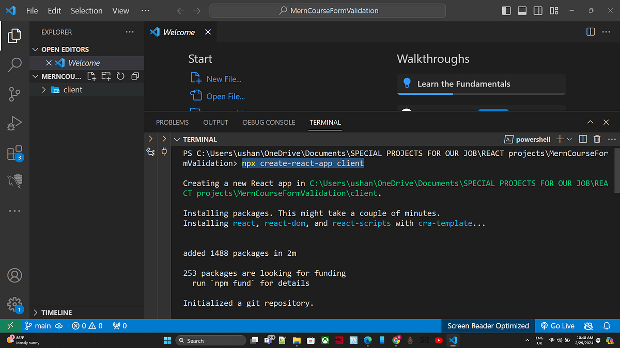Image resolution: width=620 pixels, height=348 pixels.
Task: Refresh the explorer file tree
Action: click(120, 76)
